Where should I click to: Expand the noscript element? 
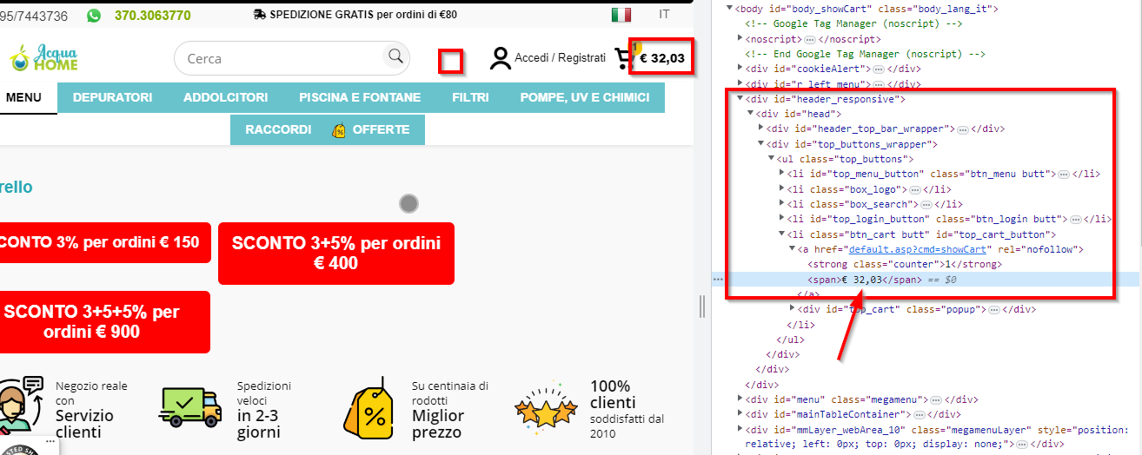point(740,38)
